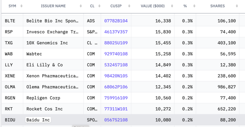Sort by CUSIP column arrows
This screenshot has height=127, width=245.
click(129, 6)
